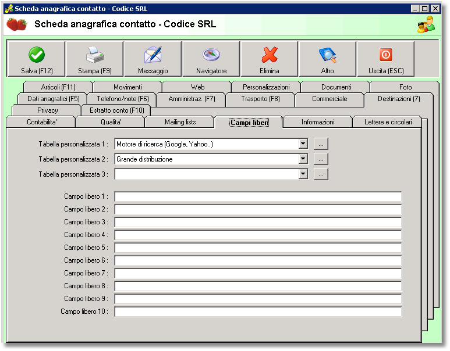Image resolution: width=450 pixels, height=351 pixels.
Task: Select the Web tab
Action: pyautogui.click(x=197, y=87)
